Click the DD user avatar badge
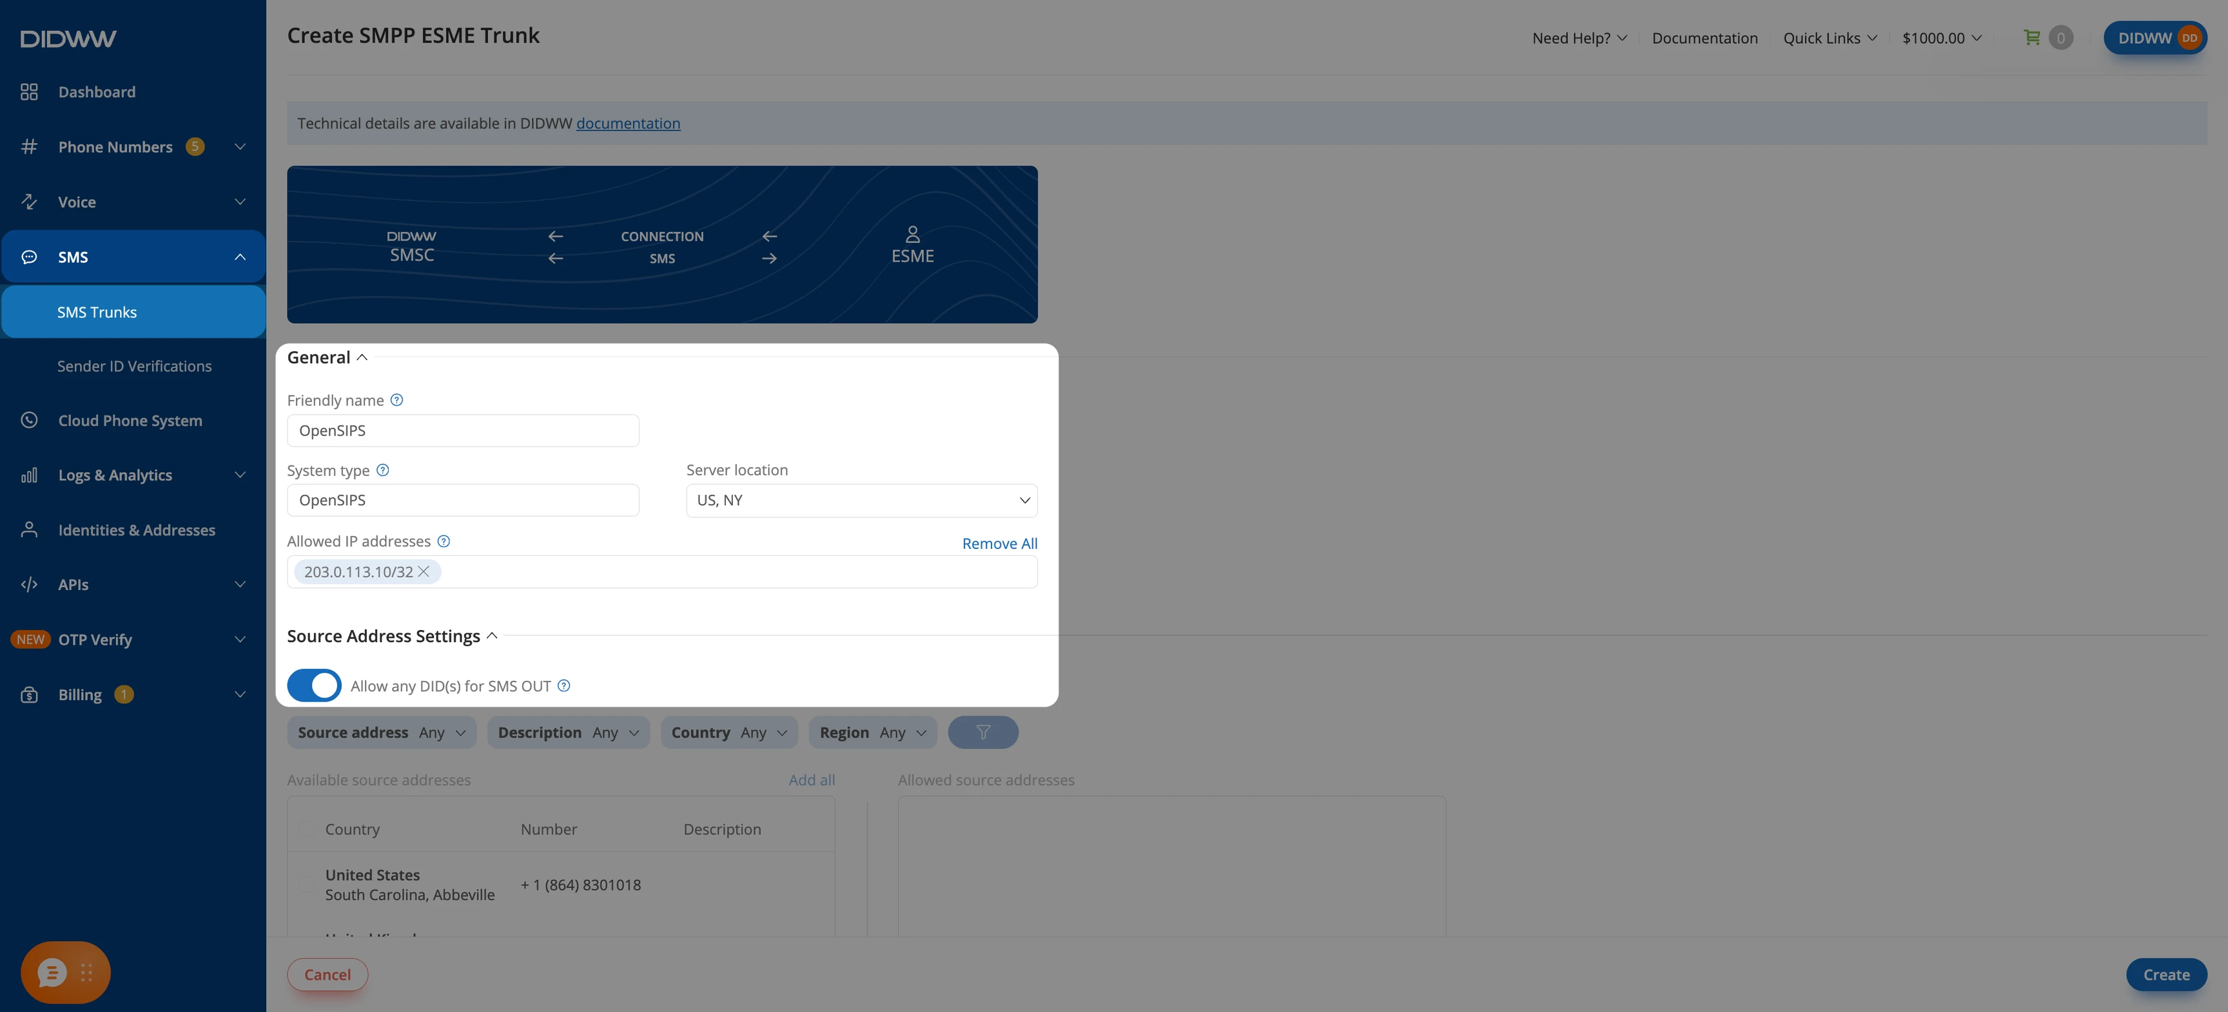This screenshot has height=1012, width=2228. 2190,38
